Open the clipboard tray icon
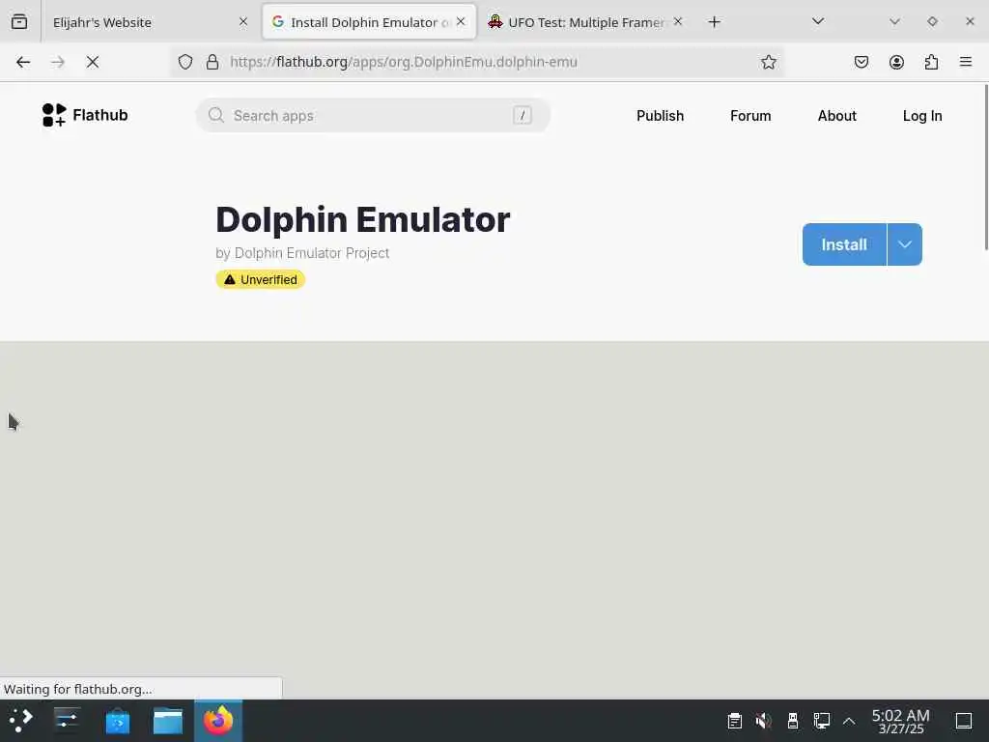 [734, 721]
